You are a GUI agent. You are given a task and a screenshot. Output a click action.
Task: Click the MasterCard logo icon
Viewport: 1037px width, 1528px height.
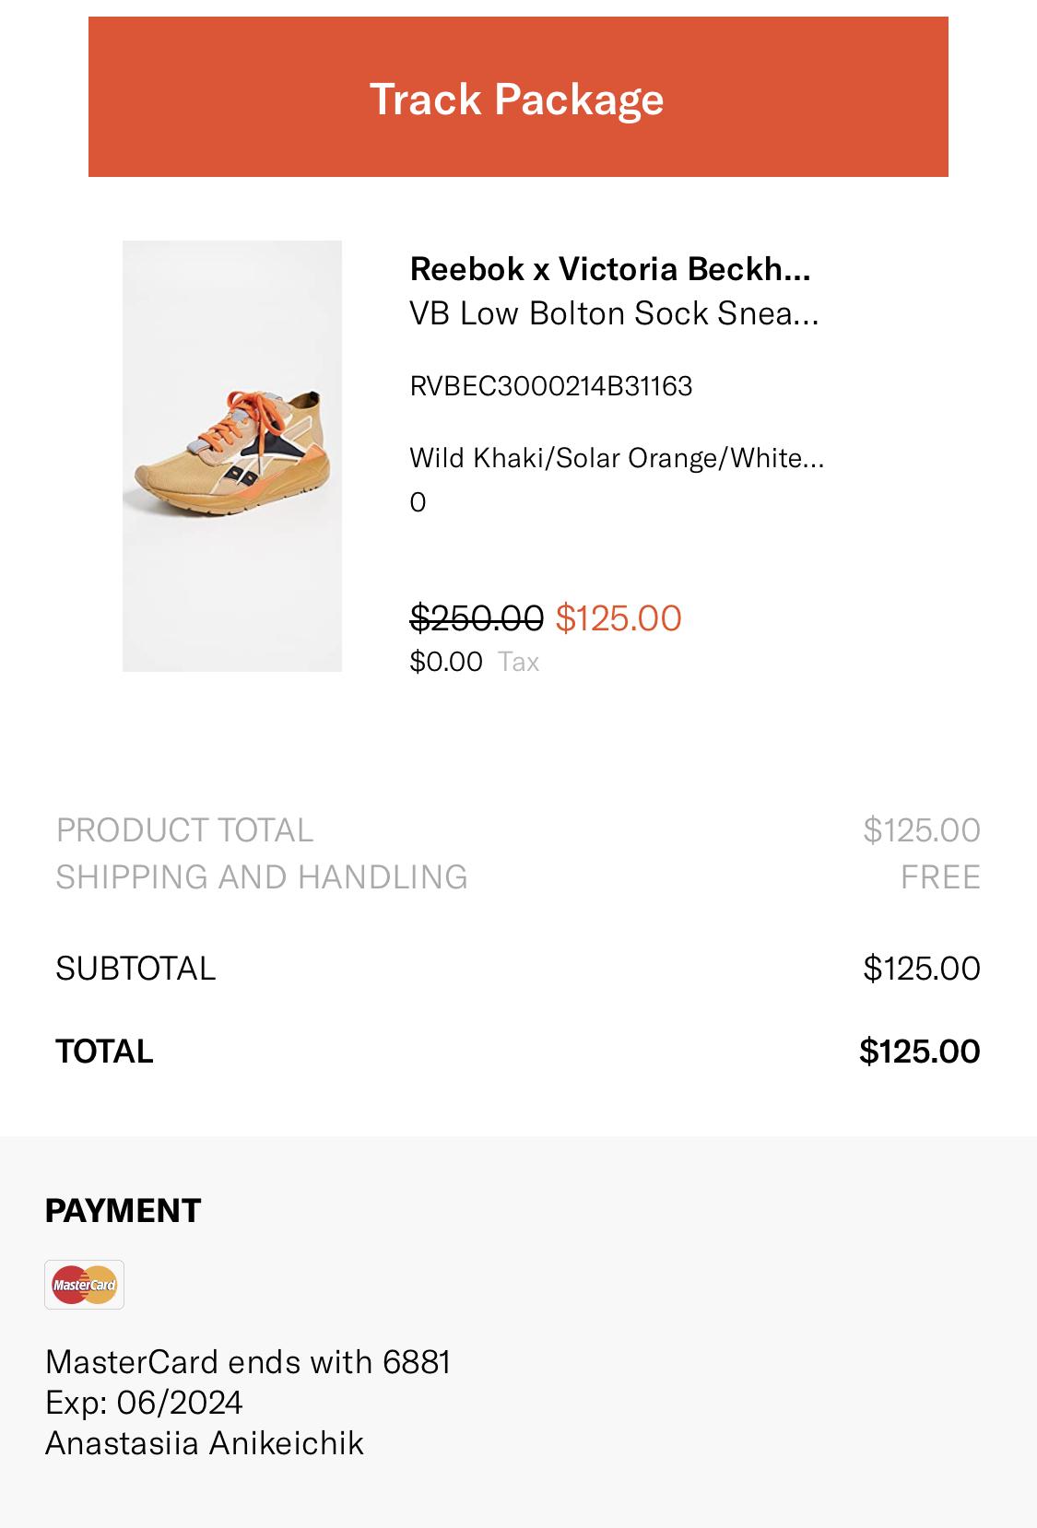click(x=84, y=1285)
